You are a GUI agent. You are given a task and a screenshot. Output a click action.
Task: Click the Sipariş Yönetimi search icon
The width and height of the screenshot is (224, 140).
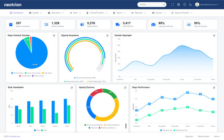172,13
